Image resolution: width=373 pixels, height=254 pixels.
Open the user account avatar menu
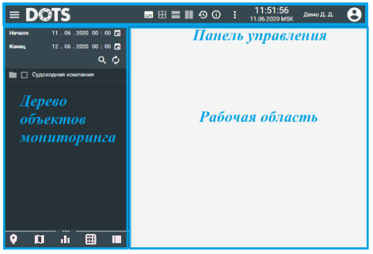click(354, 15)
